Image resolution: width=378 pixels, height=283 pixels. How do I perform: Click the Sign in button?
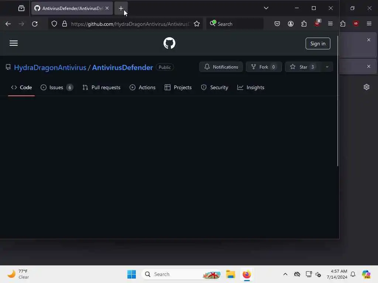pyautogui.click(x=318, y=43)
